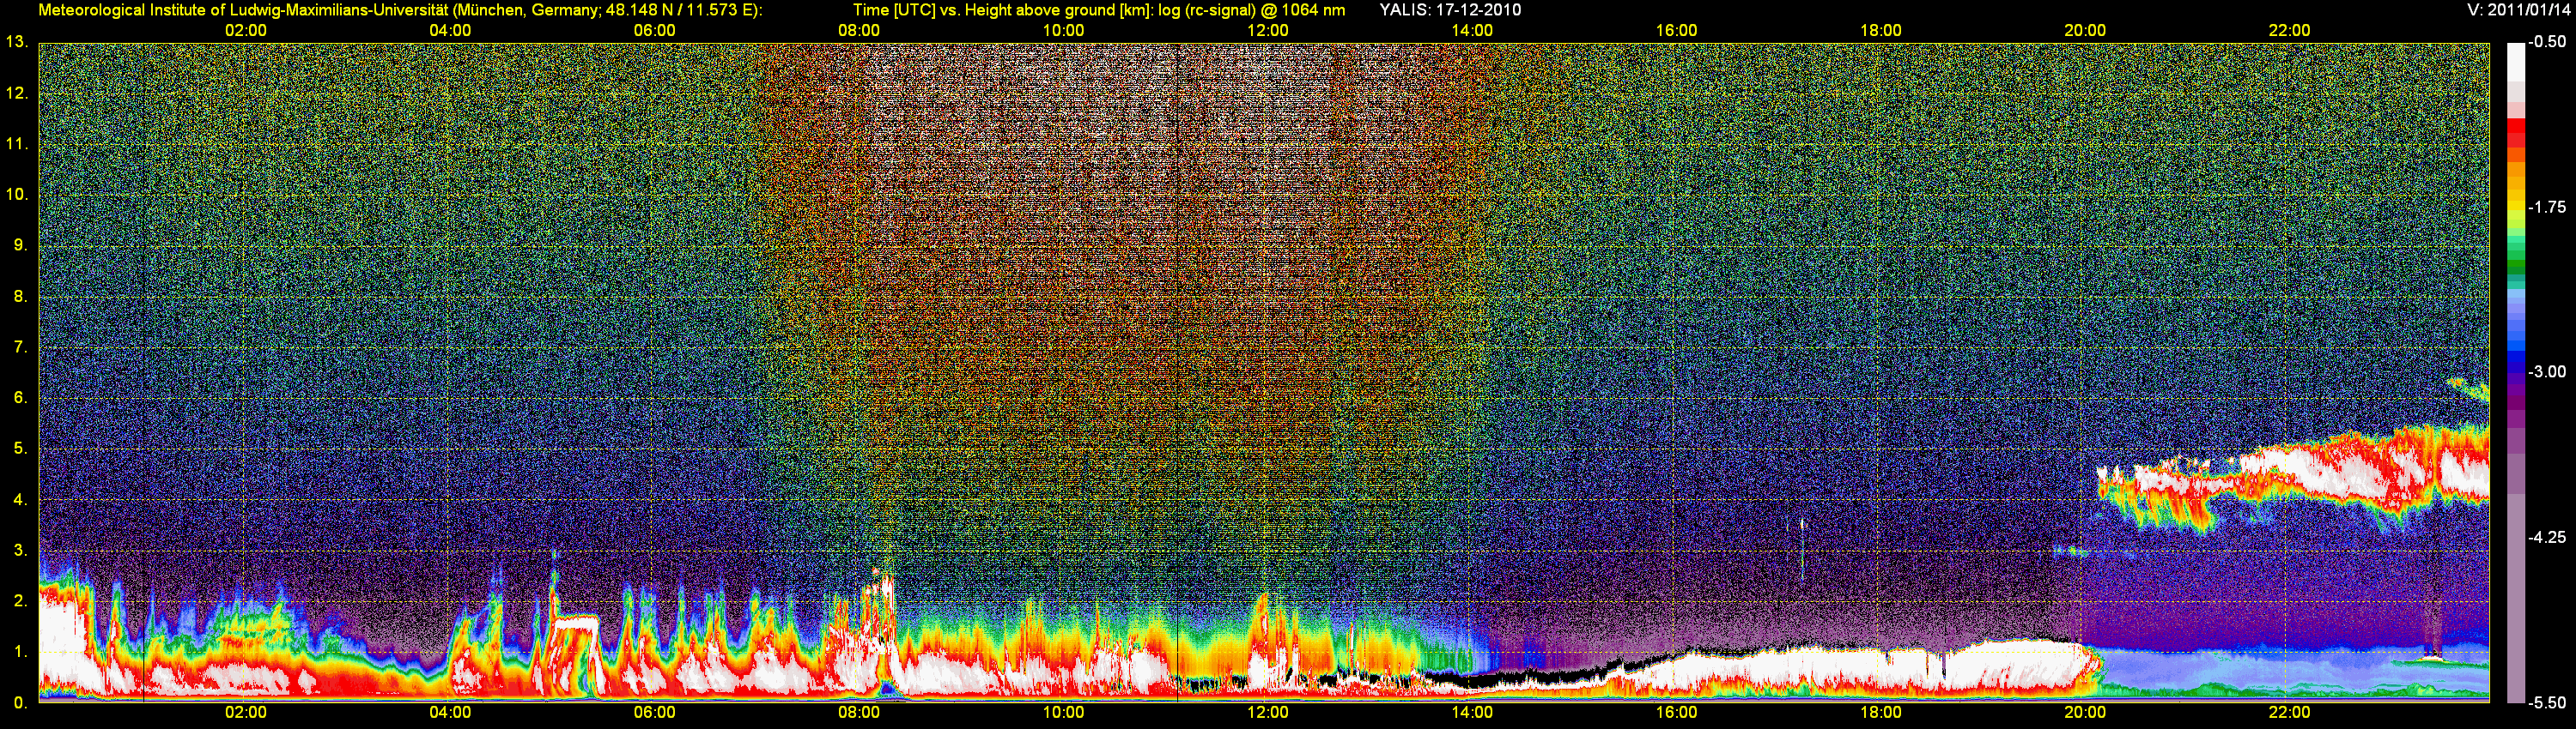
Task: Click the '1.' height axis label
Action: [x=21, y=652]
